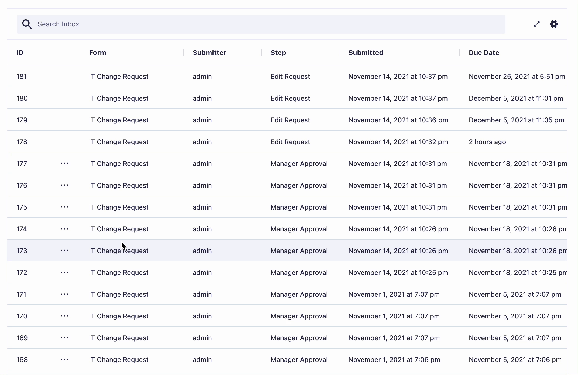578x375 pixels.
Task: Open entry 178 due 2 hours ago
Action: coord(487,142)
